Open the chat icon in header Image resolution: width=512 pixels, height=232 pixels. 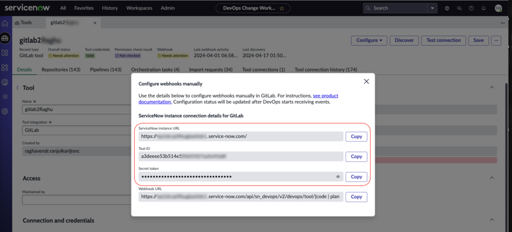coord(459,8)
